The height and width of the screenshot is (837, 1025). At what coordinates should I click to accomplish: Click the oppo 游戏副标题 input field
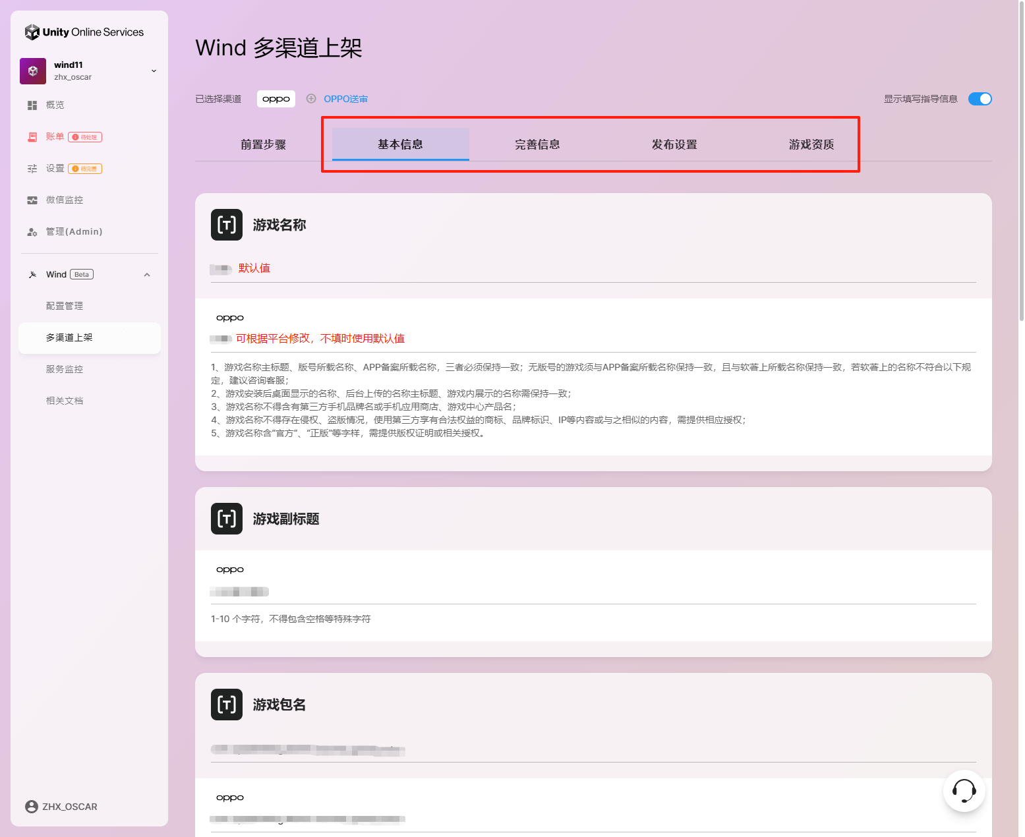592,592
